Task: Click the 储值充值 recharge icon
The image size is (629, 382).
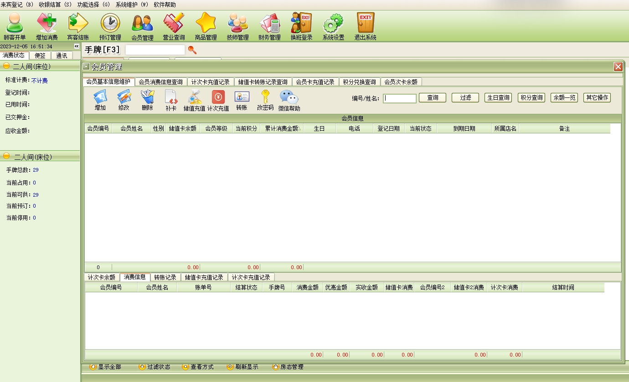Action: click(194, 101)
